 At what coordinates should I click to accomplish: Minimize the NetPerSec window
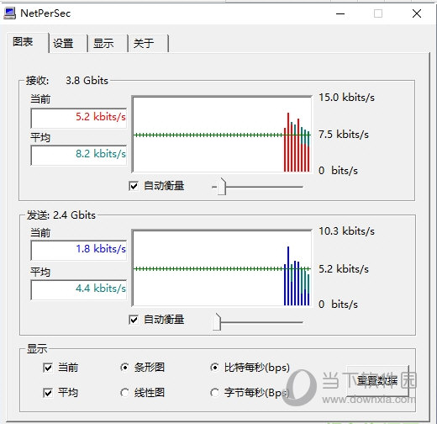[340, 13]
